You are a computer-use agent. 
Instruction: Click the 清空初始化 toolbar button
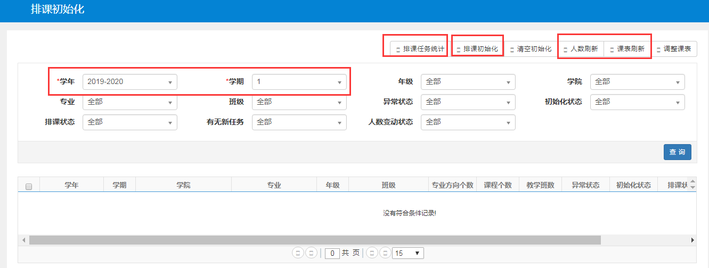pyautogui.click(x=530, y=49)
